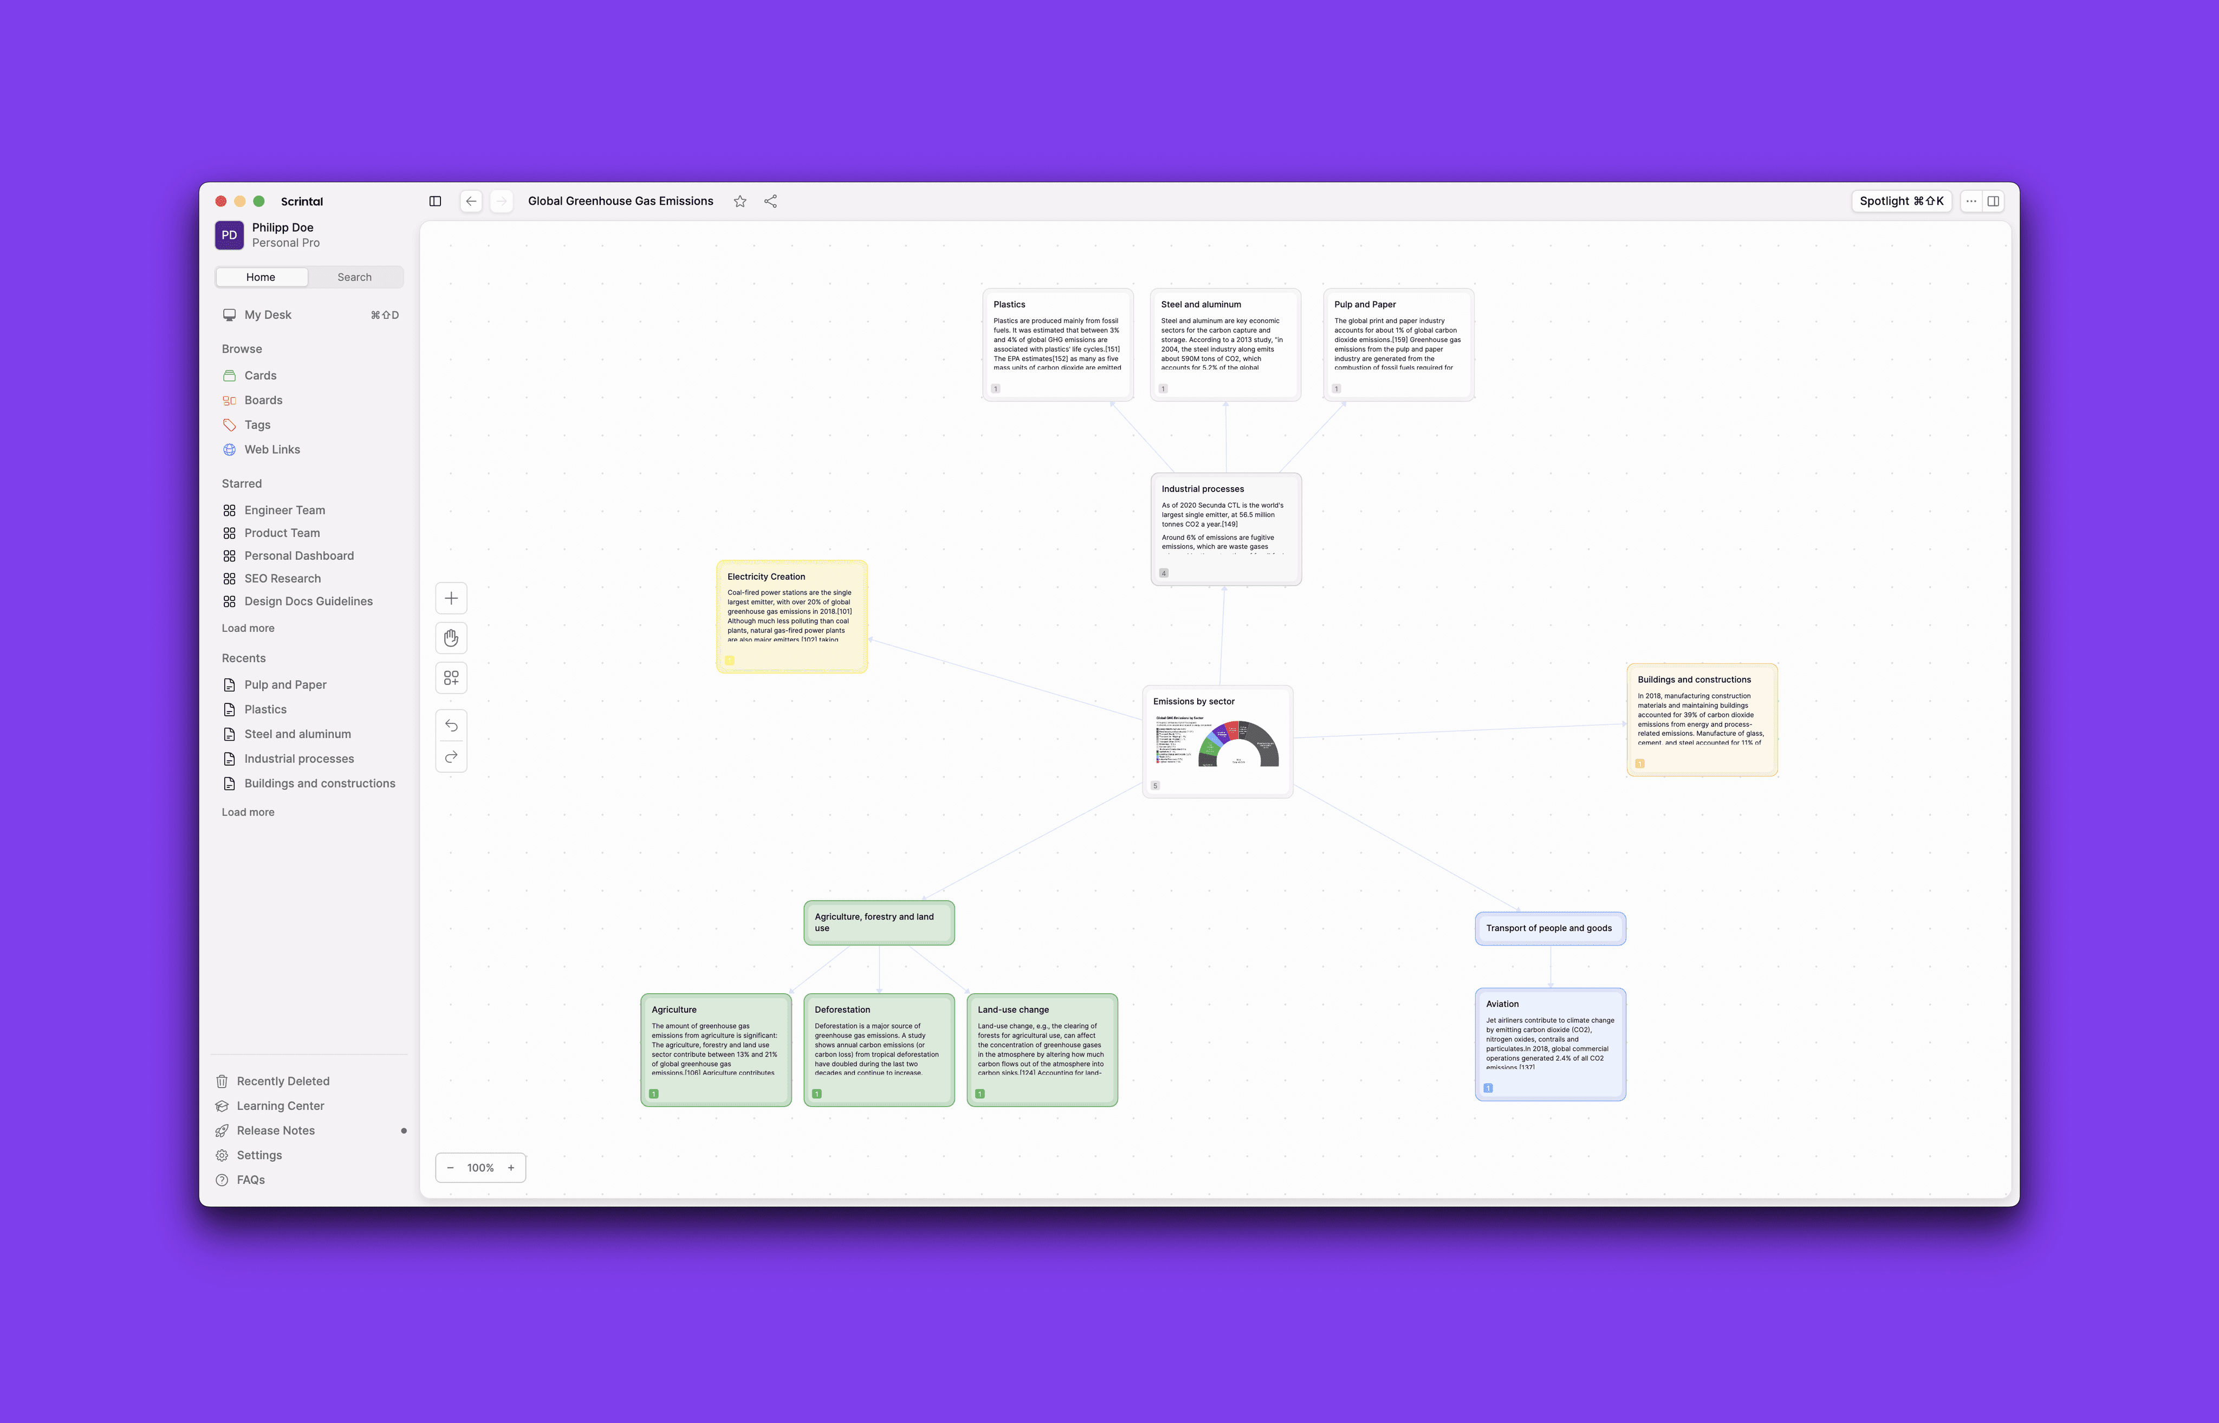Switch to the Search tab

coord(355,277)
